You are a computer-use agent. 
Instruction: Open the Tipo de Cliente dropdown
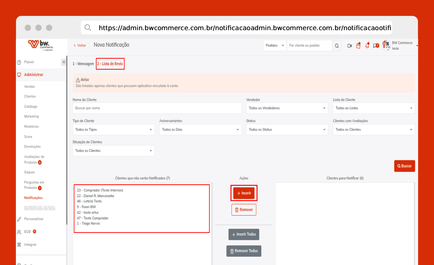113,129
